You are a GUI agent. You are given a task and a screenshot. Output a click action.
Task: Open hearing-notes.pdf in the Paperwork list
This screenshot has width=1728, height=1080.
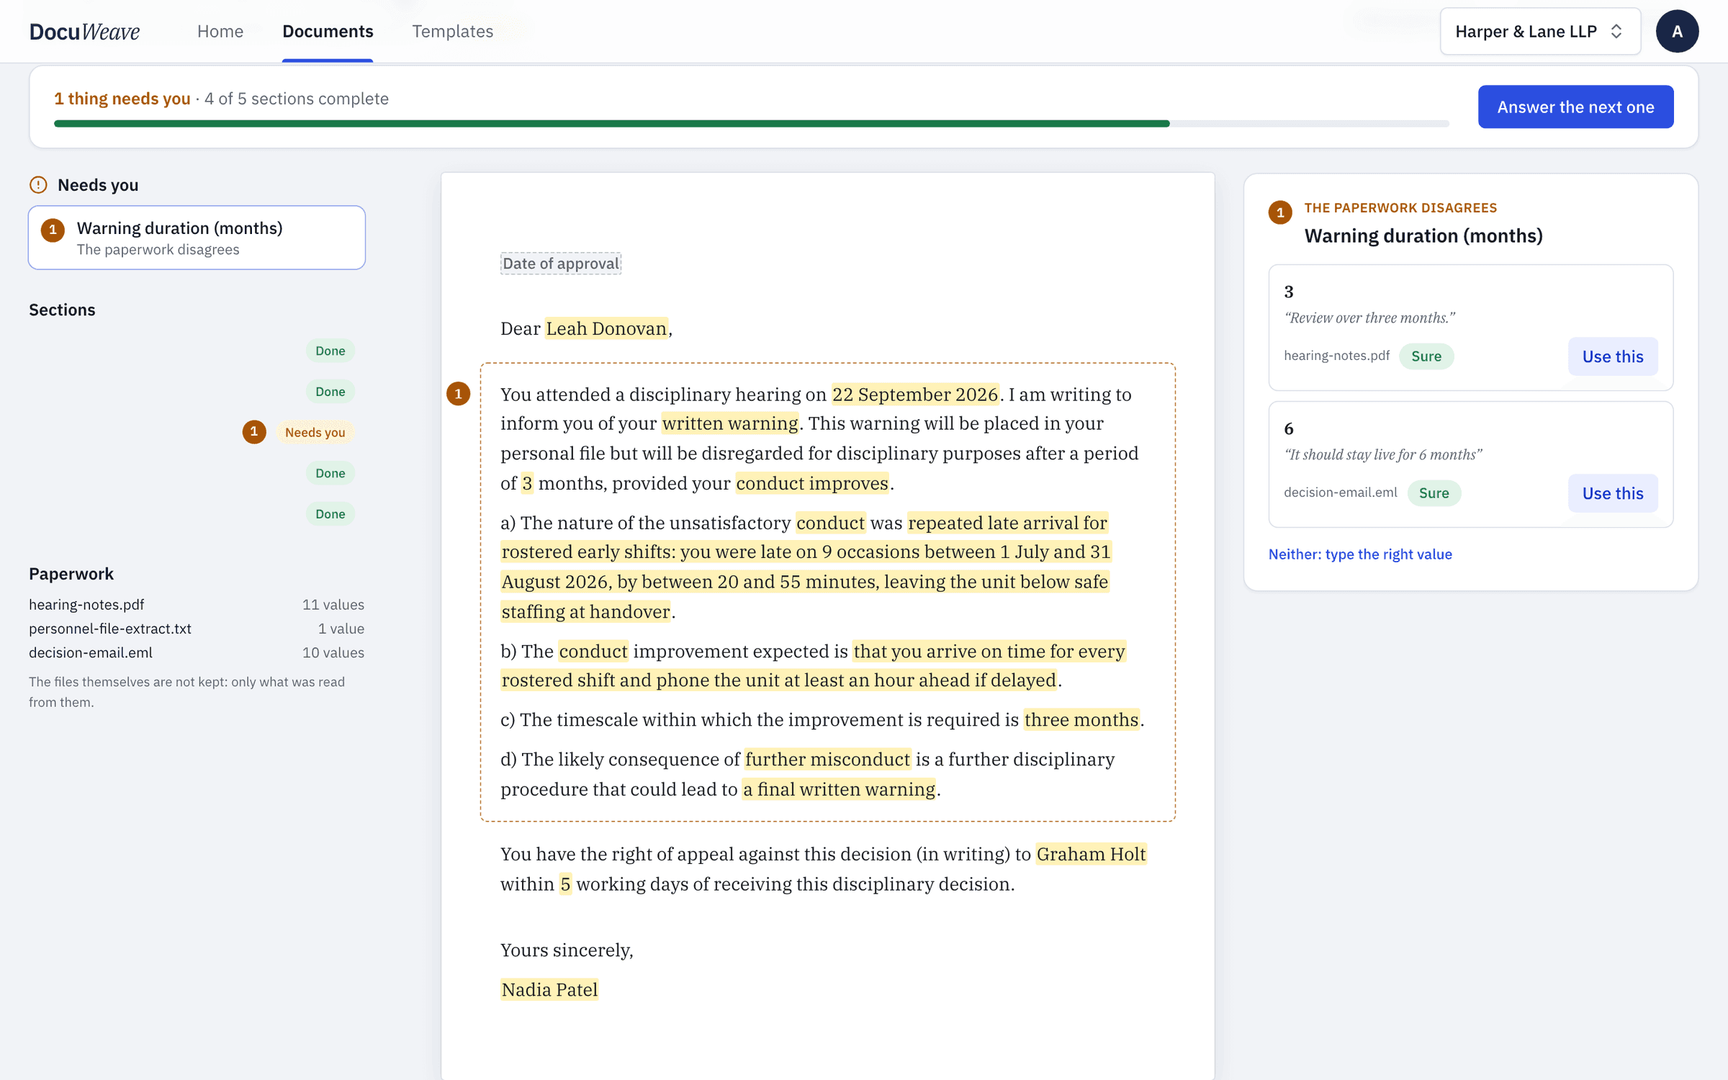point(86,604)
